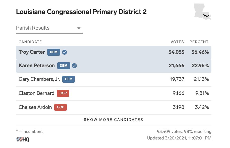The image size is (230, 148).
Task: Click the VOTES column header
Action: coord(177,42)
